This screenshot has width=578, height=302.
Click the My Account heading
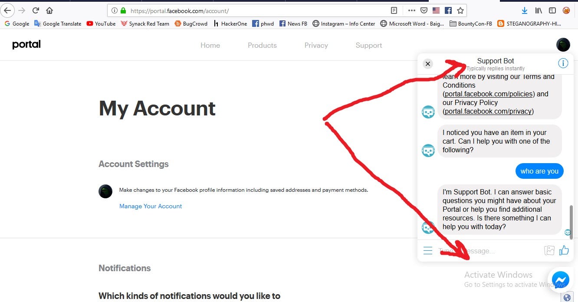point(157,108)
